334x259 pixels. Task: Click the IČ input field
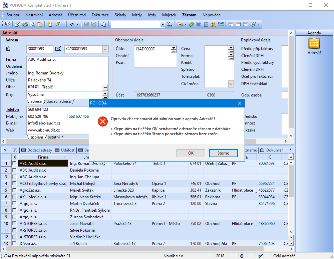(x=40, y=49)
